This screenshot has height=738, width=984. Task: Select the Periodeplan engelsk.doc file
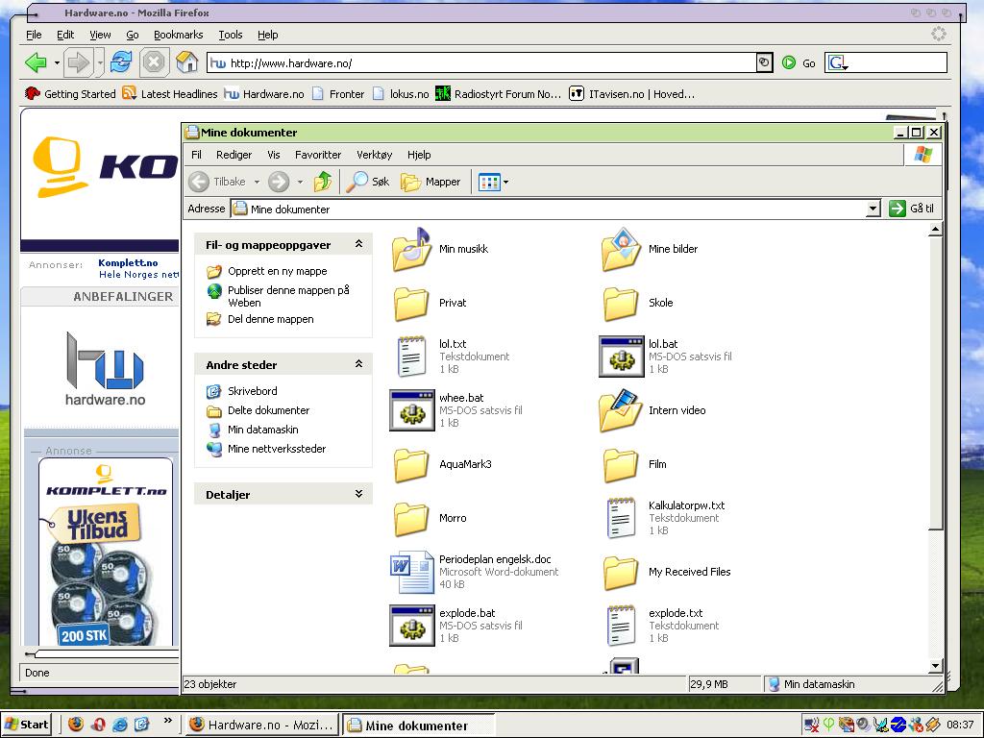coord(412,572)
